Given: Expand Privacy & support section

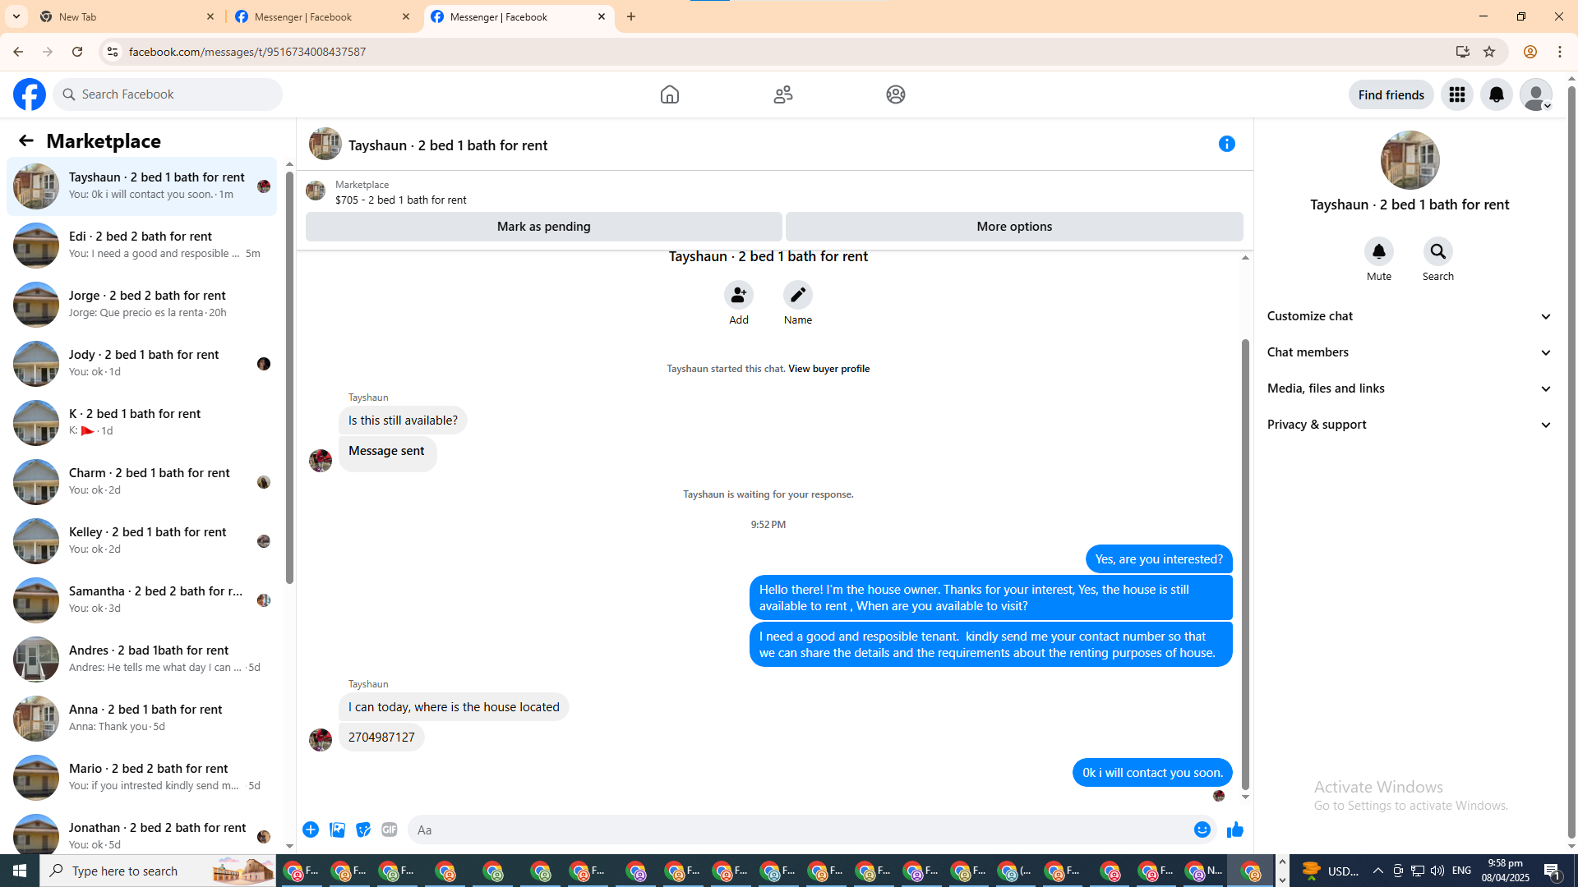Looking at the screenshot, I should pos(1409,425).
